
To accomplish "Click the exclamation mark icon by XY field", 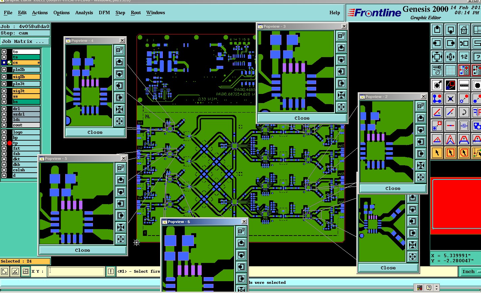I will (x=111, y=271).
